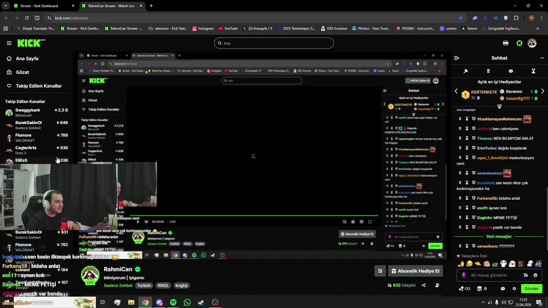Click the translate icon in message box

tap(526, 275)
